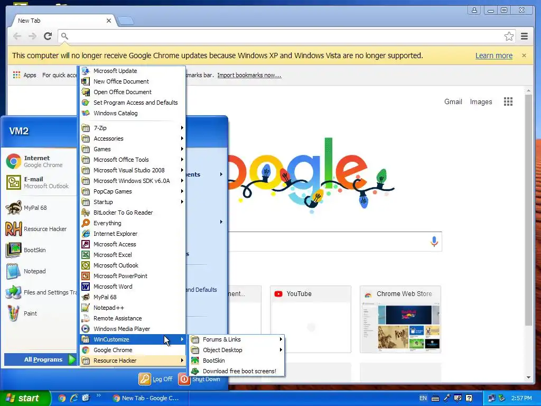The width and height of the screenshot is (541, 406).
Task: Select the New Tab browser tab
Action: coord(62,21)
